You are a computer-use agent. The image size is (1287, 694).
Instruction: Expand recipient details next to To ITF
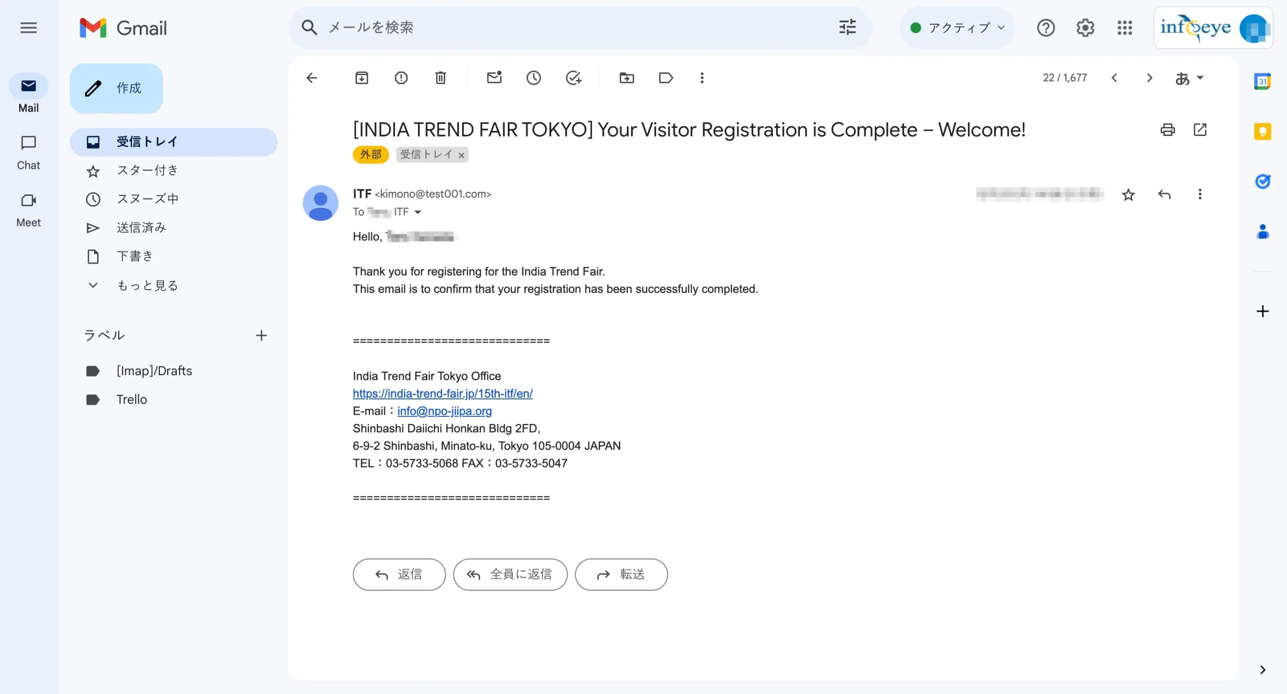pos(417,212)
